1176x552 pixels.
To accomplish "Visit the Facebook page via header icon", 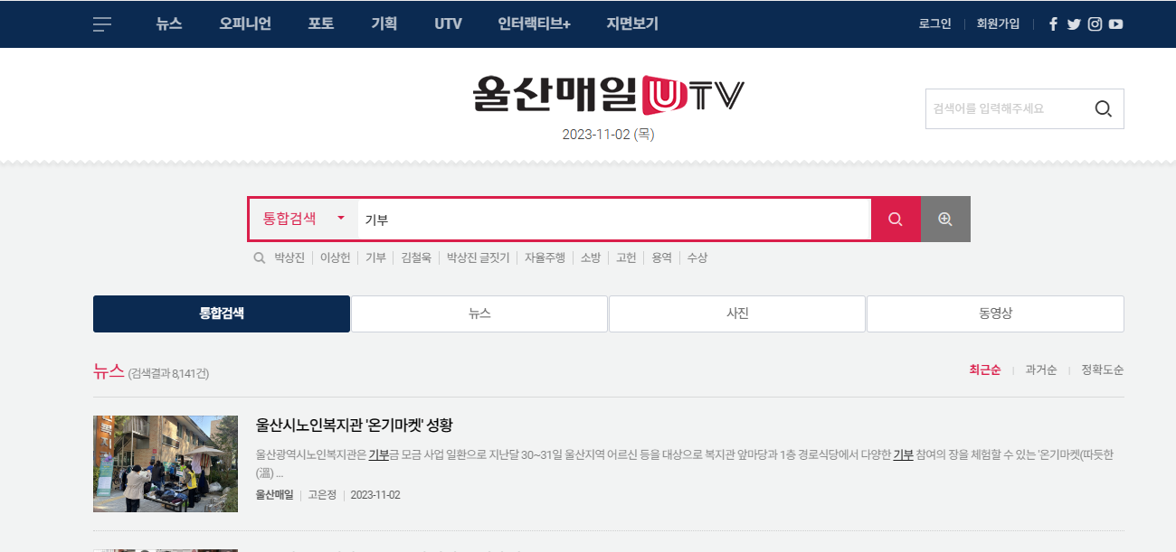I will tap(1053, 24).
